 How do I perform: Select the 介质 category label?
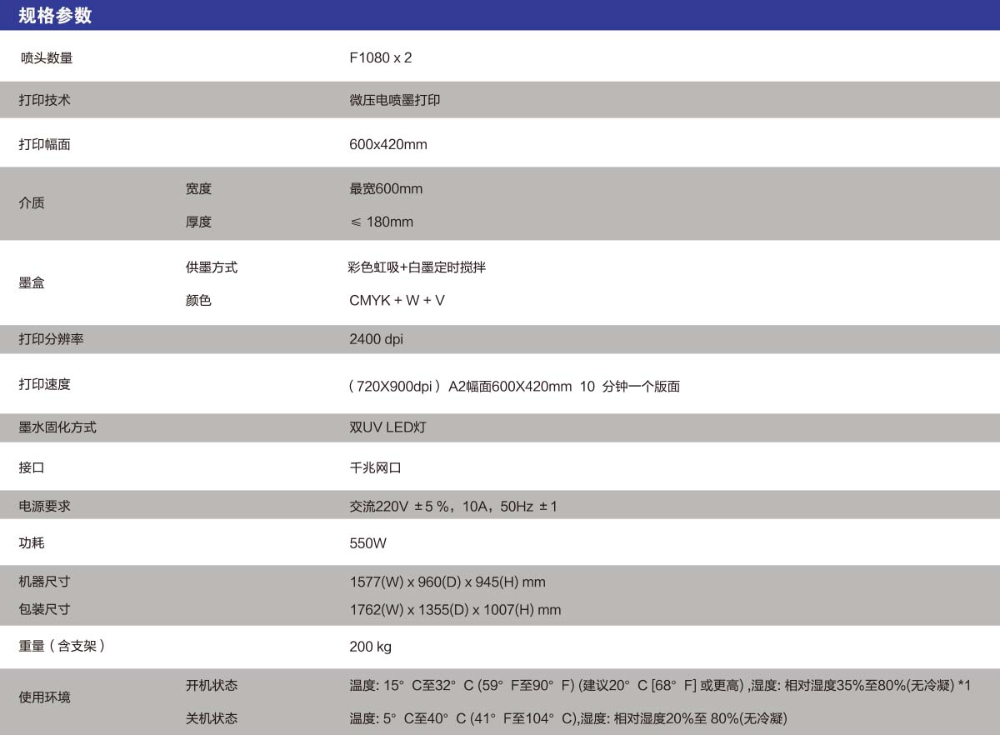click(32, 203)
